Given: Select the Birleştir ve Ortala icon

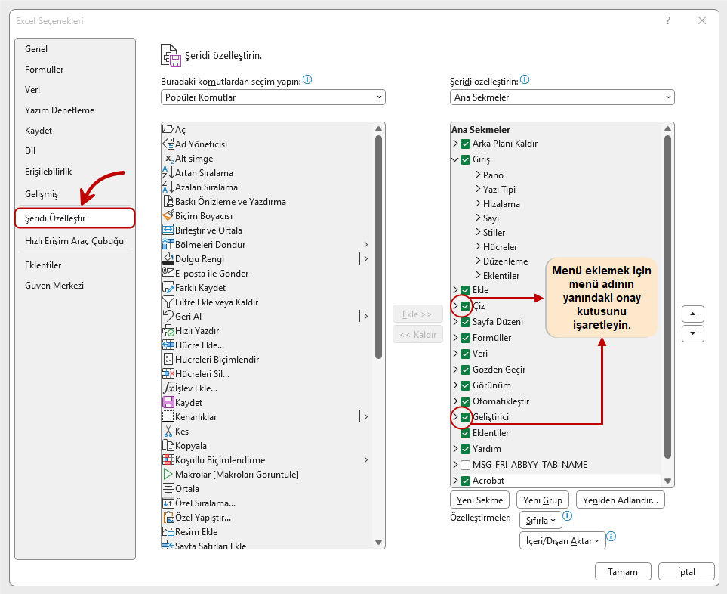Looking at the screenshot, I should click(168, 230).
